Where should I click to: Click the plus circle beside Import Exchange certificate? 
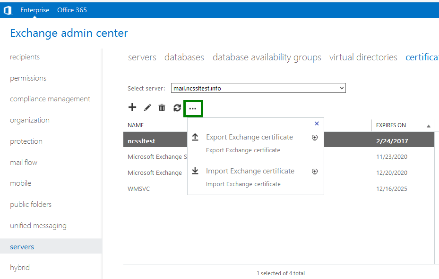(x=315, y=172)
